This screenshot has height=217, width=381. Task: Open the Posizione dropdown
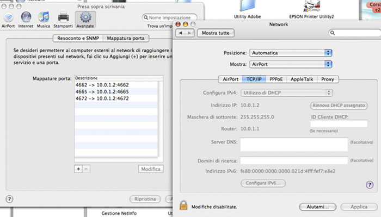(291, 53)
